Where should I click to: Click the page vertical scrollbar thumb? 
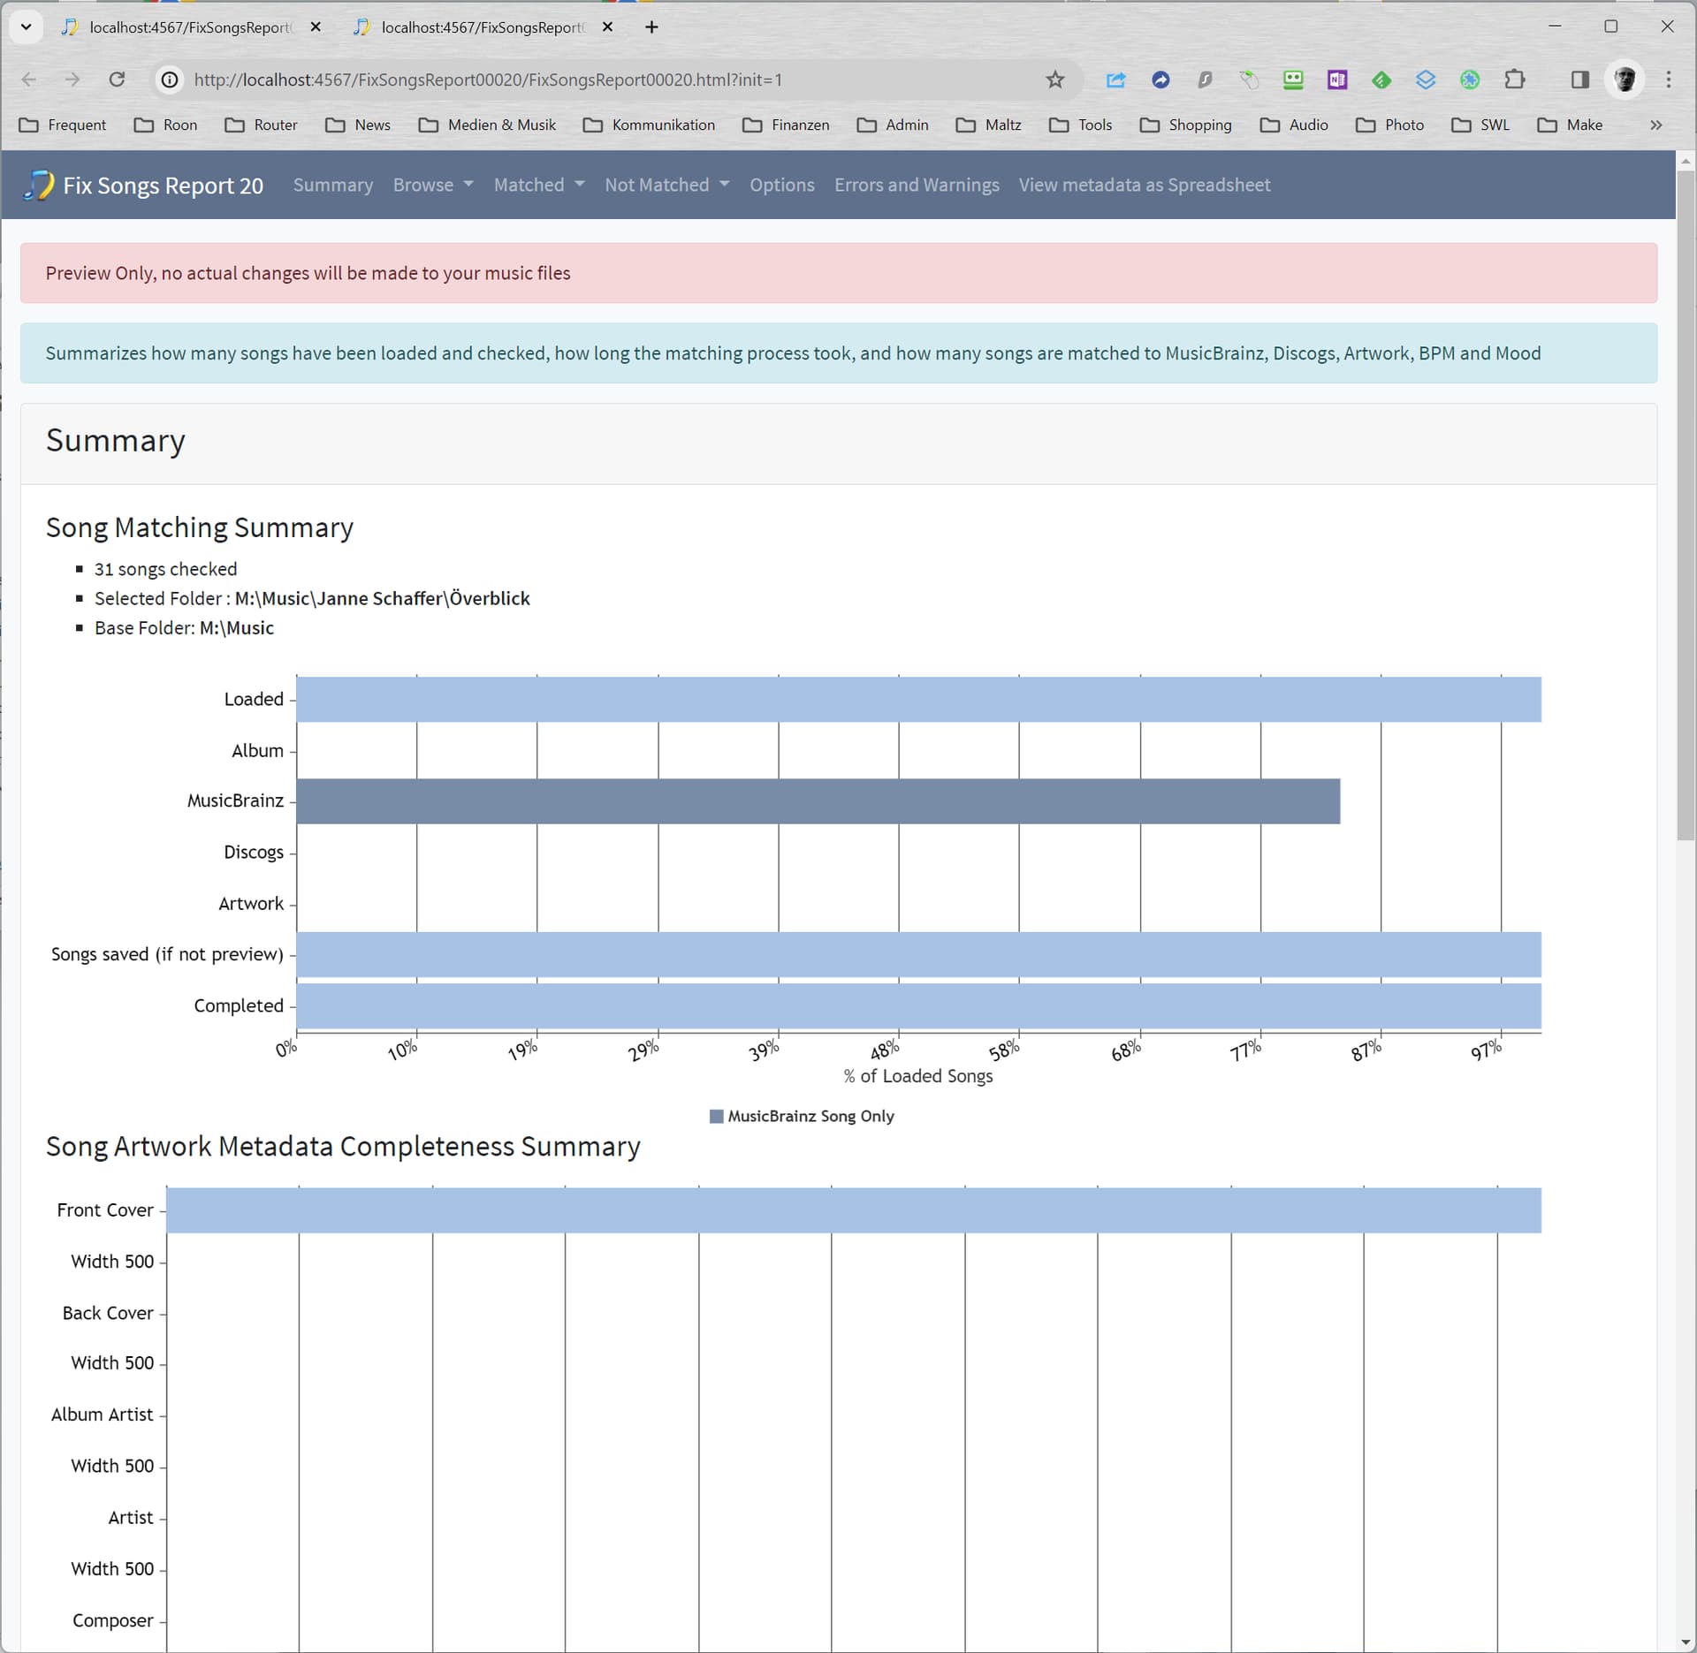(x=1685, y=504)
